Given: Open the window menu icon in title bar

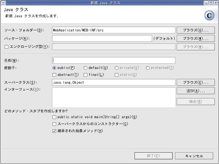Looking at the screenshot, I should click(x=3, y=3).
